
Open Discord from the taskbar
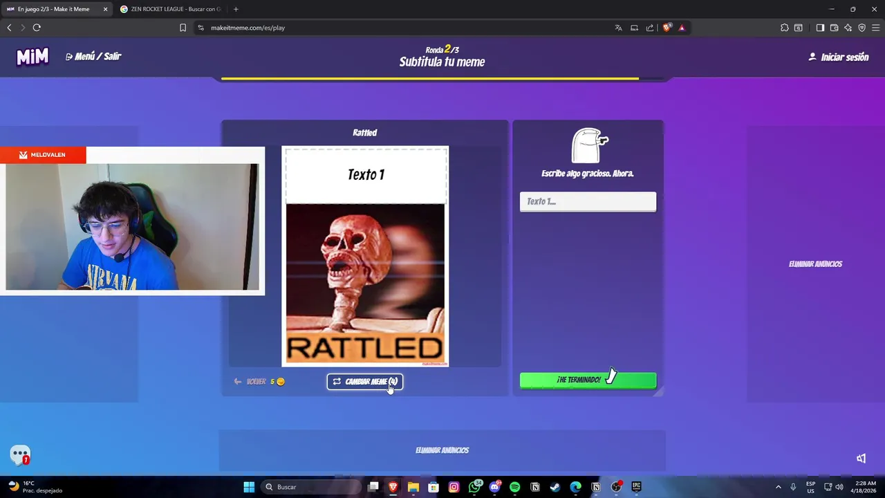point(494,487)
